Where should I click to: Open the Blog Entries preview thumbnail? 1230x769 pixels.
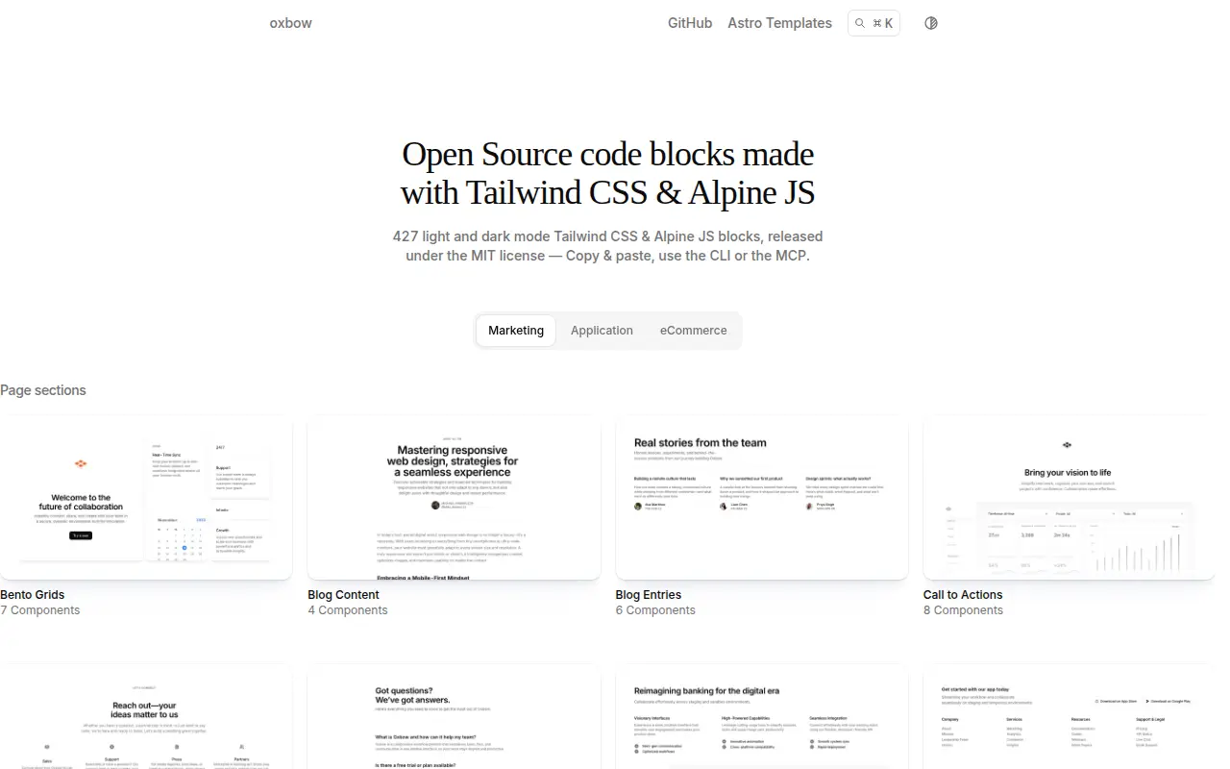pyautogui.click(x=762, y=497)
